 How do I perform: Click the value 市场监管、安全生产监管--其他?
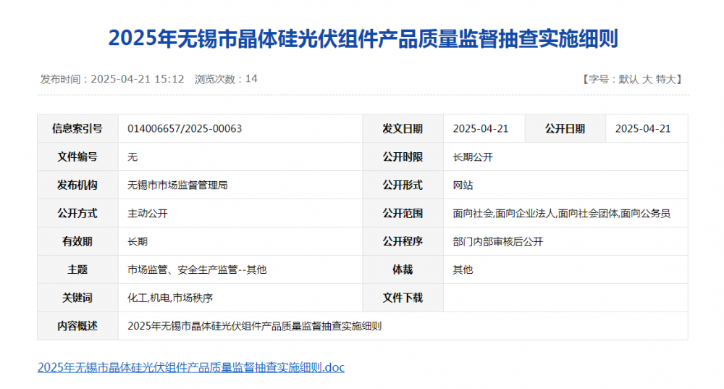click(197, 269)
